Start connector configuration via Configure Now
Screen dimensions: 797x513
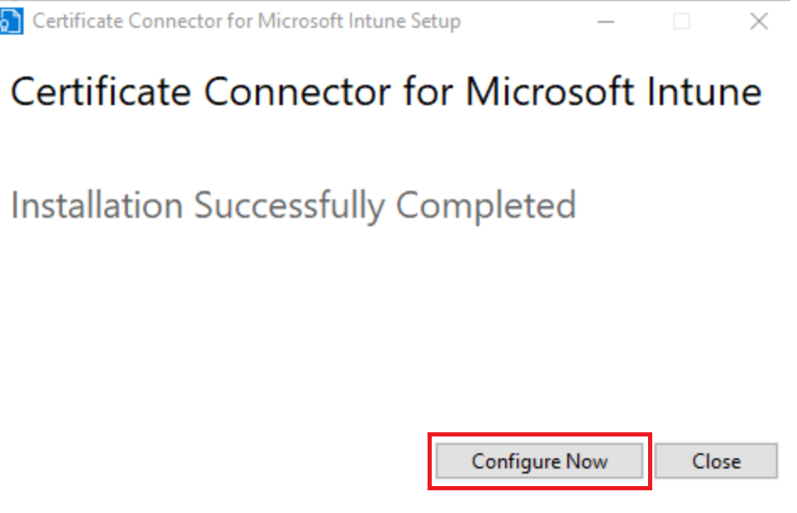pos(539,461)
